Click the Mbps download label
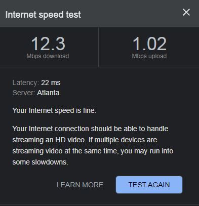This screenshot has width=199, height=206. (x=48, y=56)
